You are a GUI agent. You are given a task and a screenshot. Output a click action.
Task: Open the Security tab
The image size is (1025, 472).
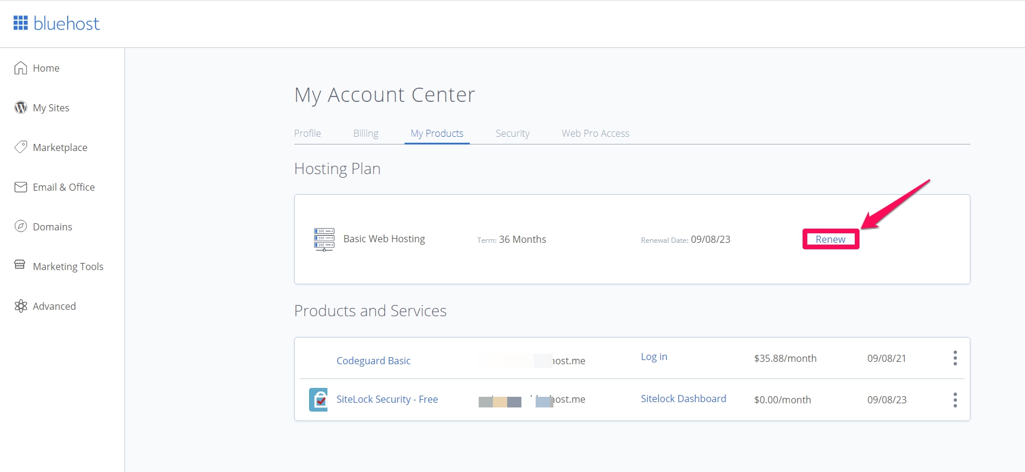pos(512,133)
